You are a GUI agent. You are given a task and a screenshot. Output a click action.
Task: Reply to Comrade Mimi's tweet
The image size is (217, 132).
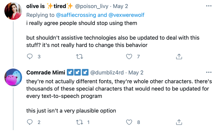[x=30, y=122]
